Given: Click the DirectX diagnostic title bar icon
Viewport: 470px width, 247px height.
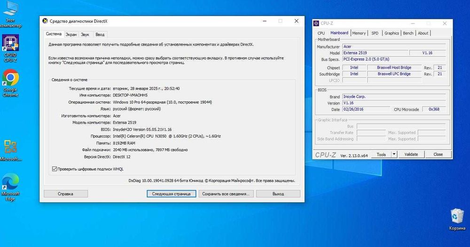Looking at the screenshot, I should (x=45, y=21).
